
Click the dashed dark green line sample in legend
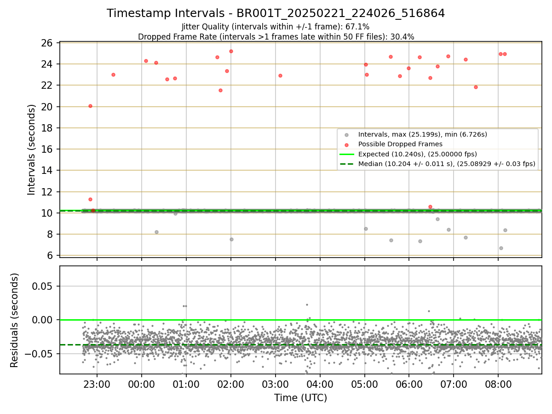(x=347, y=164)
